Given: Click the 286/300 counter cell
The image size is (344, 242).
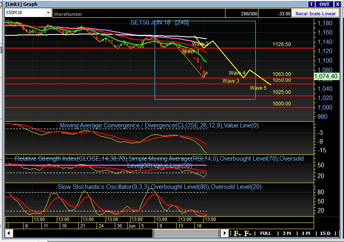Looking at the screenshot, I should click(x=242, y=14).
